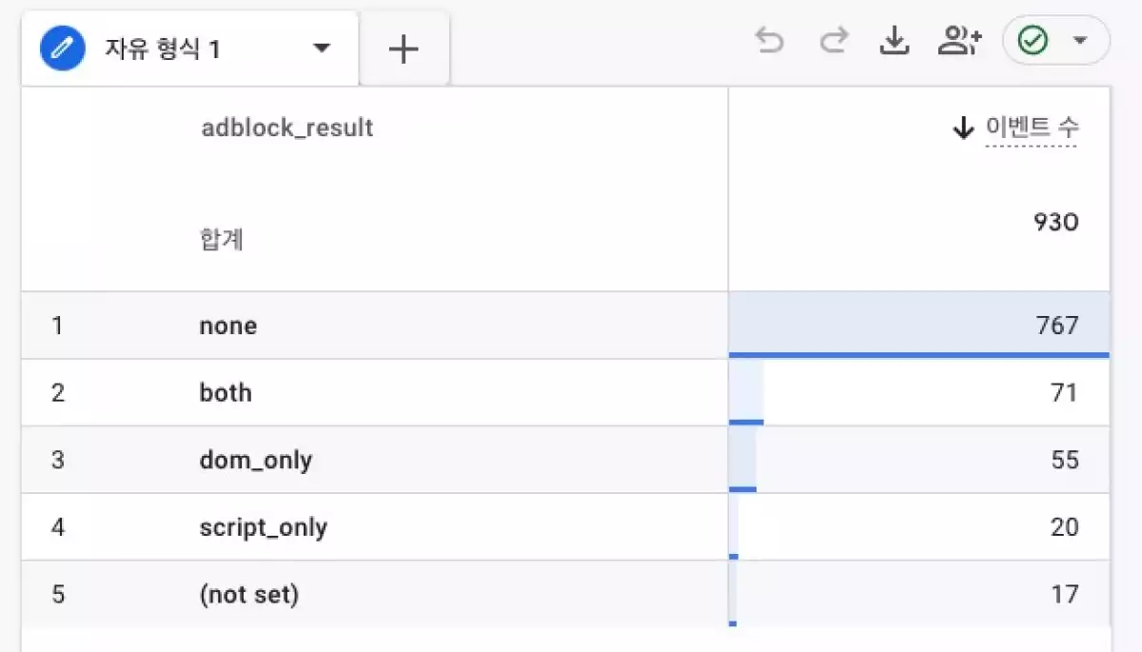This screenshot has width=1142, height=652.
Task: Select the 자유 형식 1 tab
Action: (x=162, y=49)
